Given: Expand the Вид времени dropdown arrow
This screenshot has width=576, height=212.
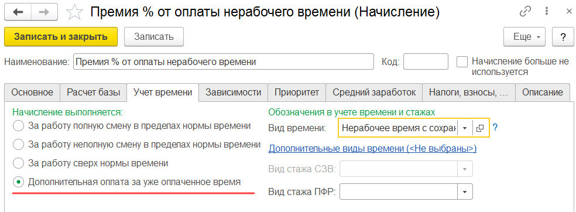Looking at the screenshot, I should [x=465, y=128].
